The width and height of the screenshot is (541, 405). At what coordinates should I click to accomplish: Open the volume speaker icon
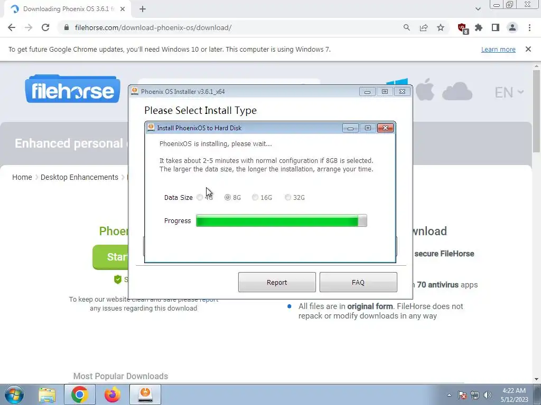pos(488,395)
